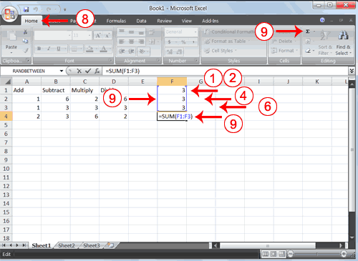Open the font size dropdown
The height and width of the screenshot is (261, 358).
(x=89, y=36)
